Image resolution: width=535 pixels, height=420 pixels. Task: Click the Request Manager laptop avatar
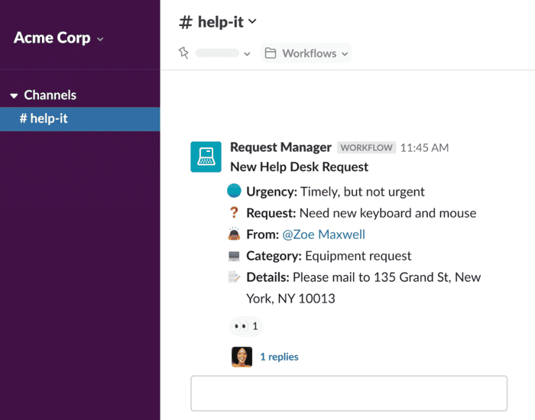[206, 157]
